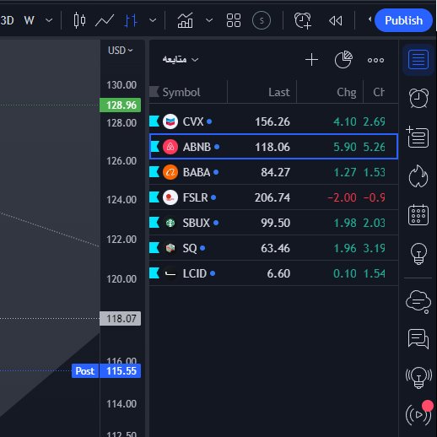Viewport: 437px width, 437px height.
Task: Create a new alert from toolbar
Action: tap(303, 20)
